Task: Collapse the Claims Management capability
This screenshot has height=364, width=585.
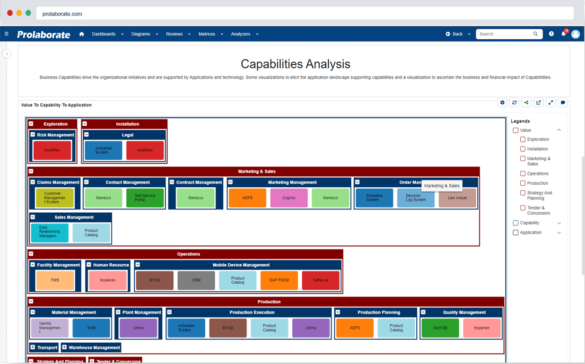Action: 33,182
